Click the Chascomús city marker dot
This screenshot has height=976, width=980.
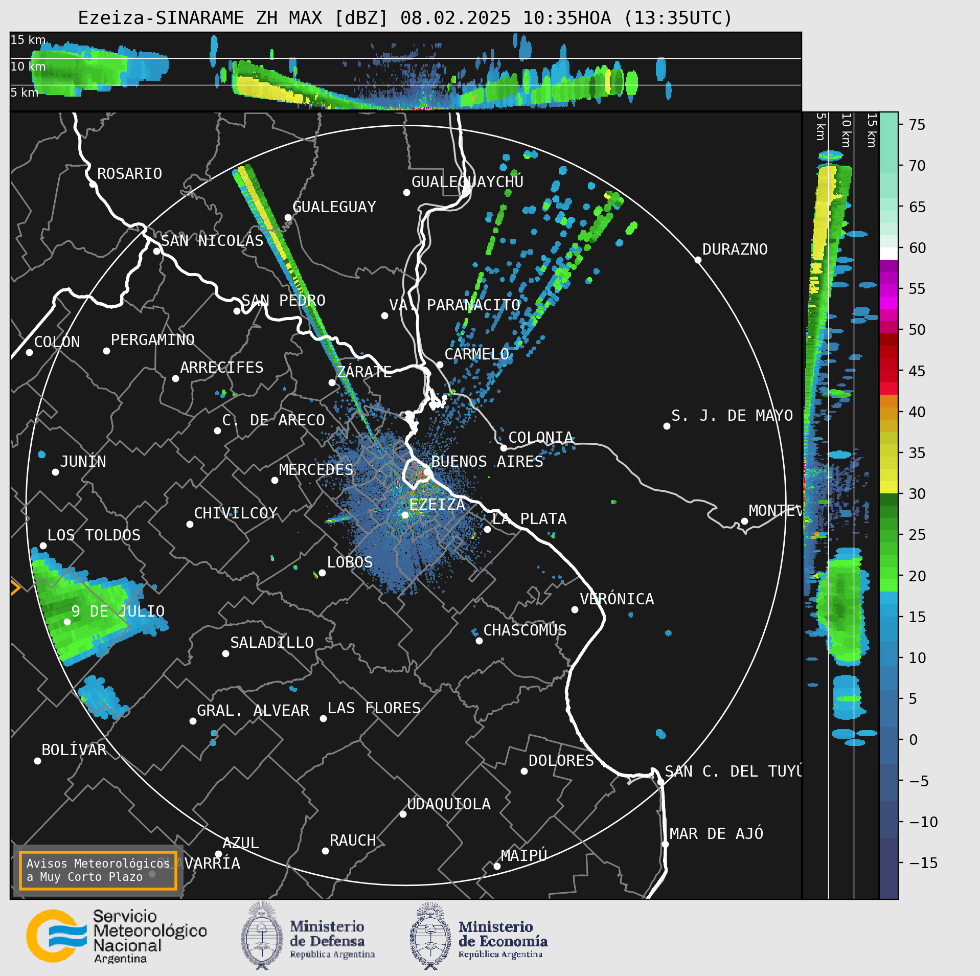(479, 641)
